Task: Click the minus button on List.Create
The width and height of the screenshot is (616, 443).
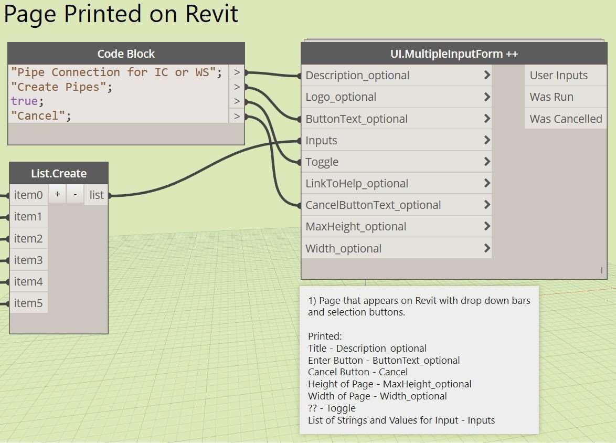Action: tap(75, 194)
